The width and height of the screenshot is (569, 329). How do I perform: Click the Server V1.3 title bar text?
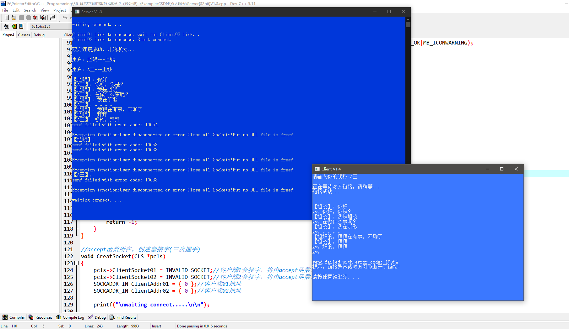click(x=91, y=12)
